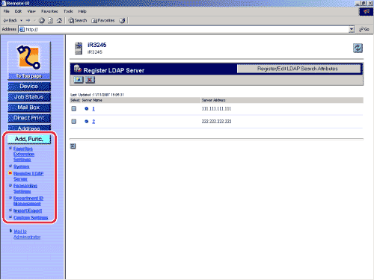Viewport: 374px width, 280px height.
Task: Click the browser Stop icon
Action: pyautogui.click(x=42, y=20)
